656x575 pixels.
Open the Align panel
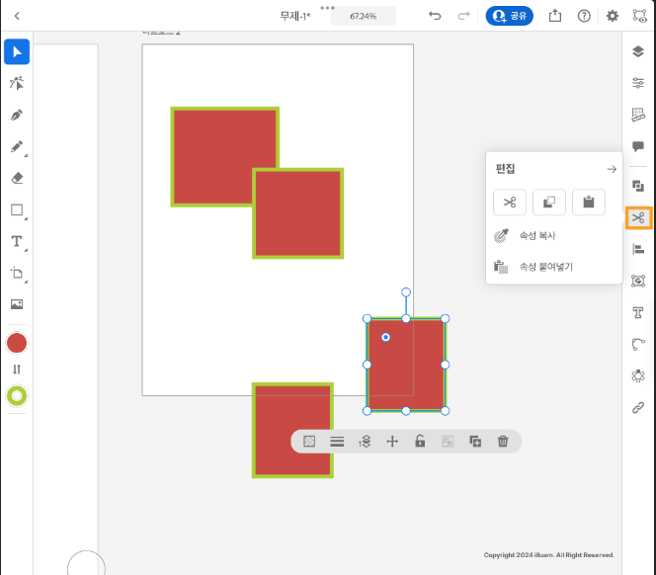tap(638, 249)
